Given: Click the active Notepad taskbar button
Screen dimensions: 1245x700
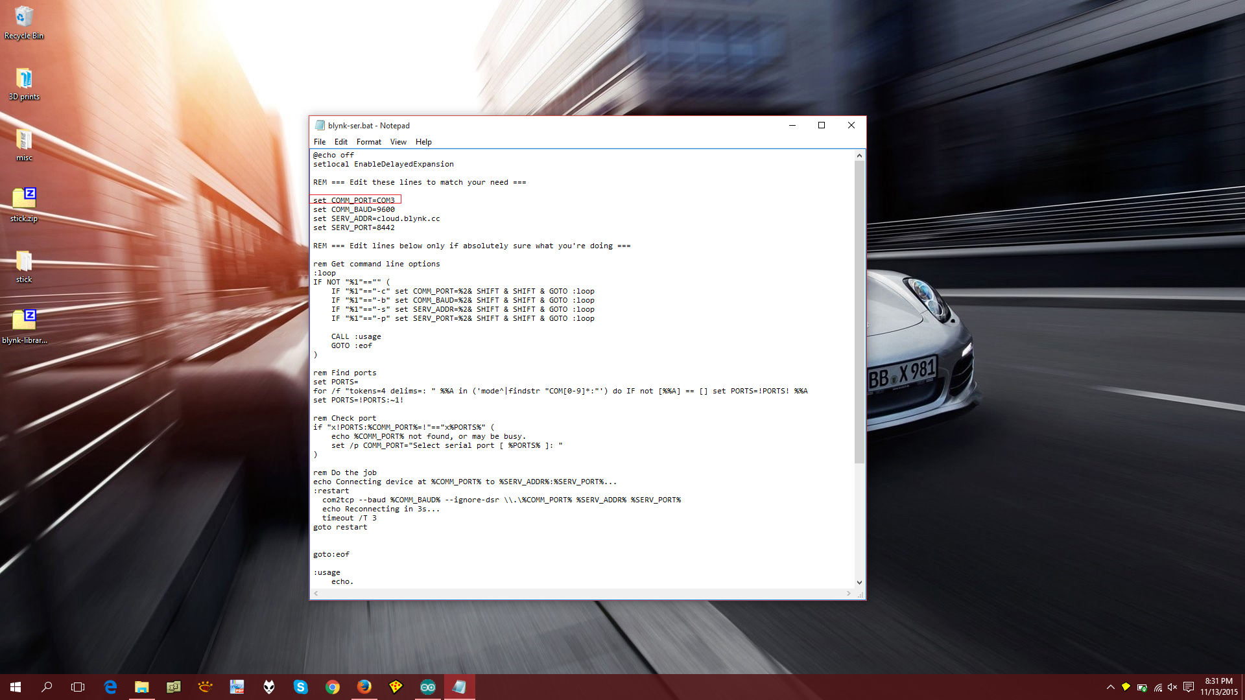Looking at the screenshot, I should pos(459,687).
